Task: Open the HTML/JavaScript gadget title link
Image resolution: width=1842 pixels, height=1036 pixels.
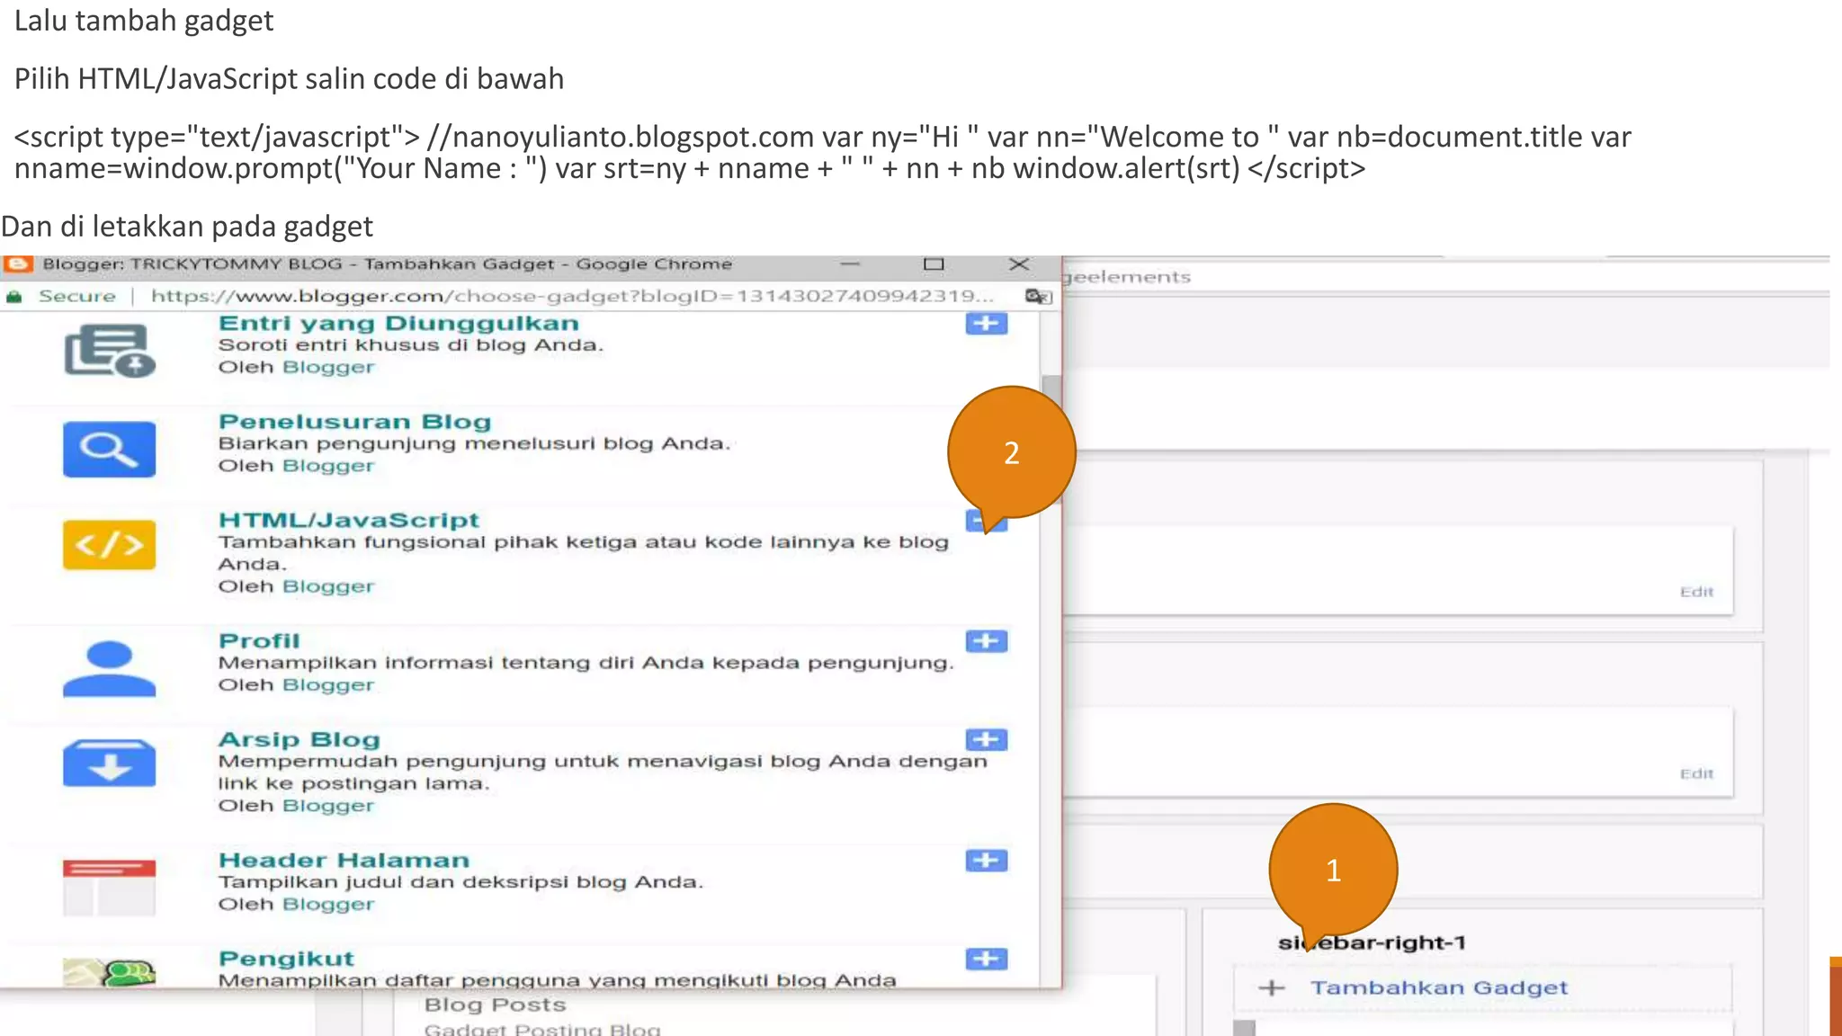Action: [349, 520]
